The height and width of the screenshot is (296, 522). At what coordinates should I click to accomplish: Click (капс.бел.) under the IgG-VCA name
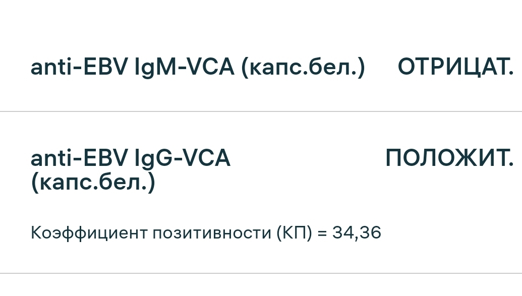[x=93, y=183]
